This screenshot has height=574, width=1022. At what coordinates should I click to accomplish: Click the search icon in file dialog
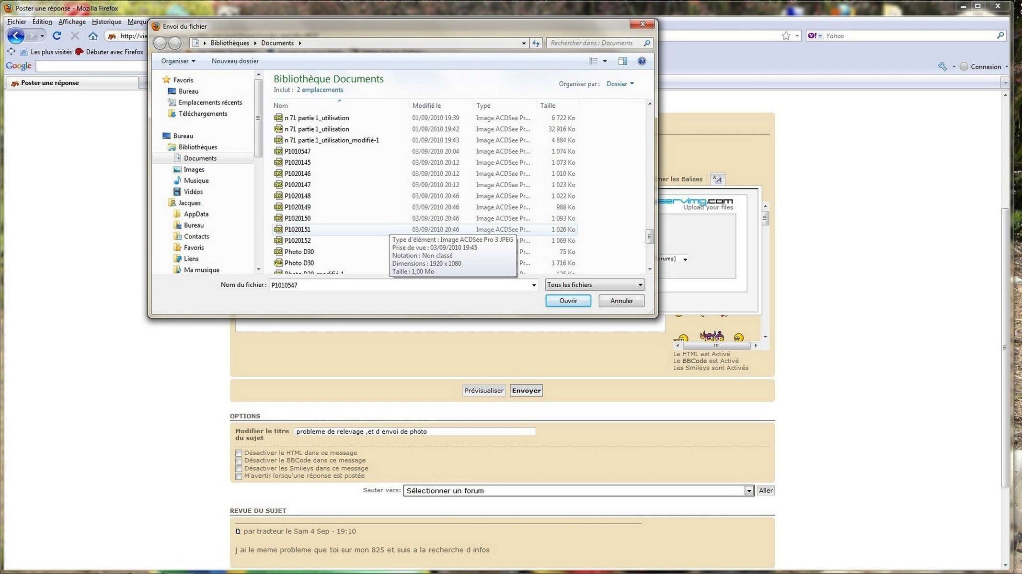coord(646,43)
